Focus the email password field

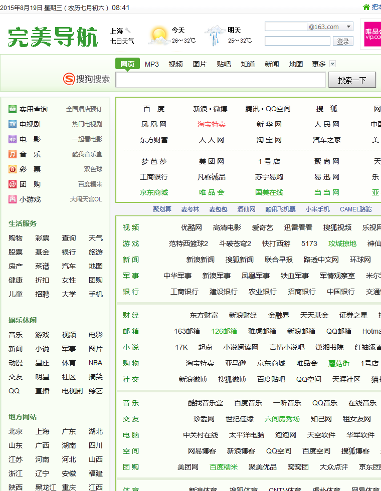(297, 41)
